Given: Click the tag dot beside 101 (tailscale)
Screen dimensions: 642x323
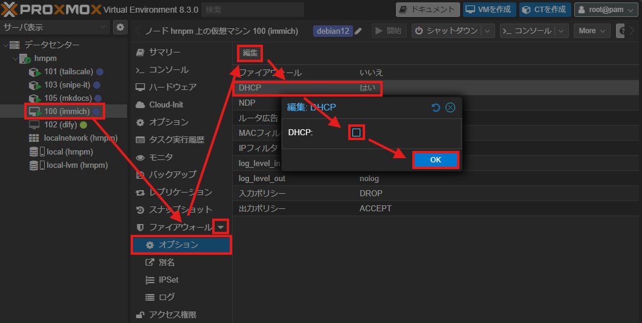Looking at the screenshot, I should click(100, 72).
